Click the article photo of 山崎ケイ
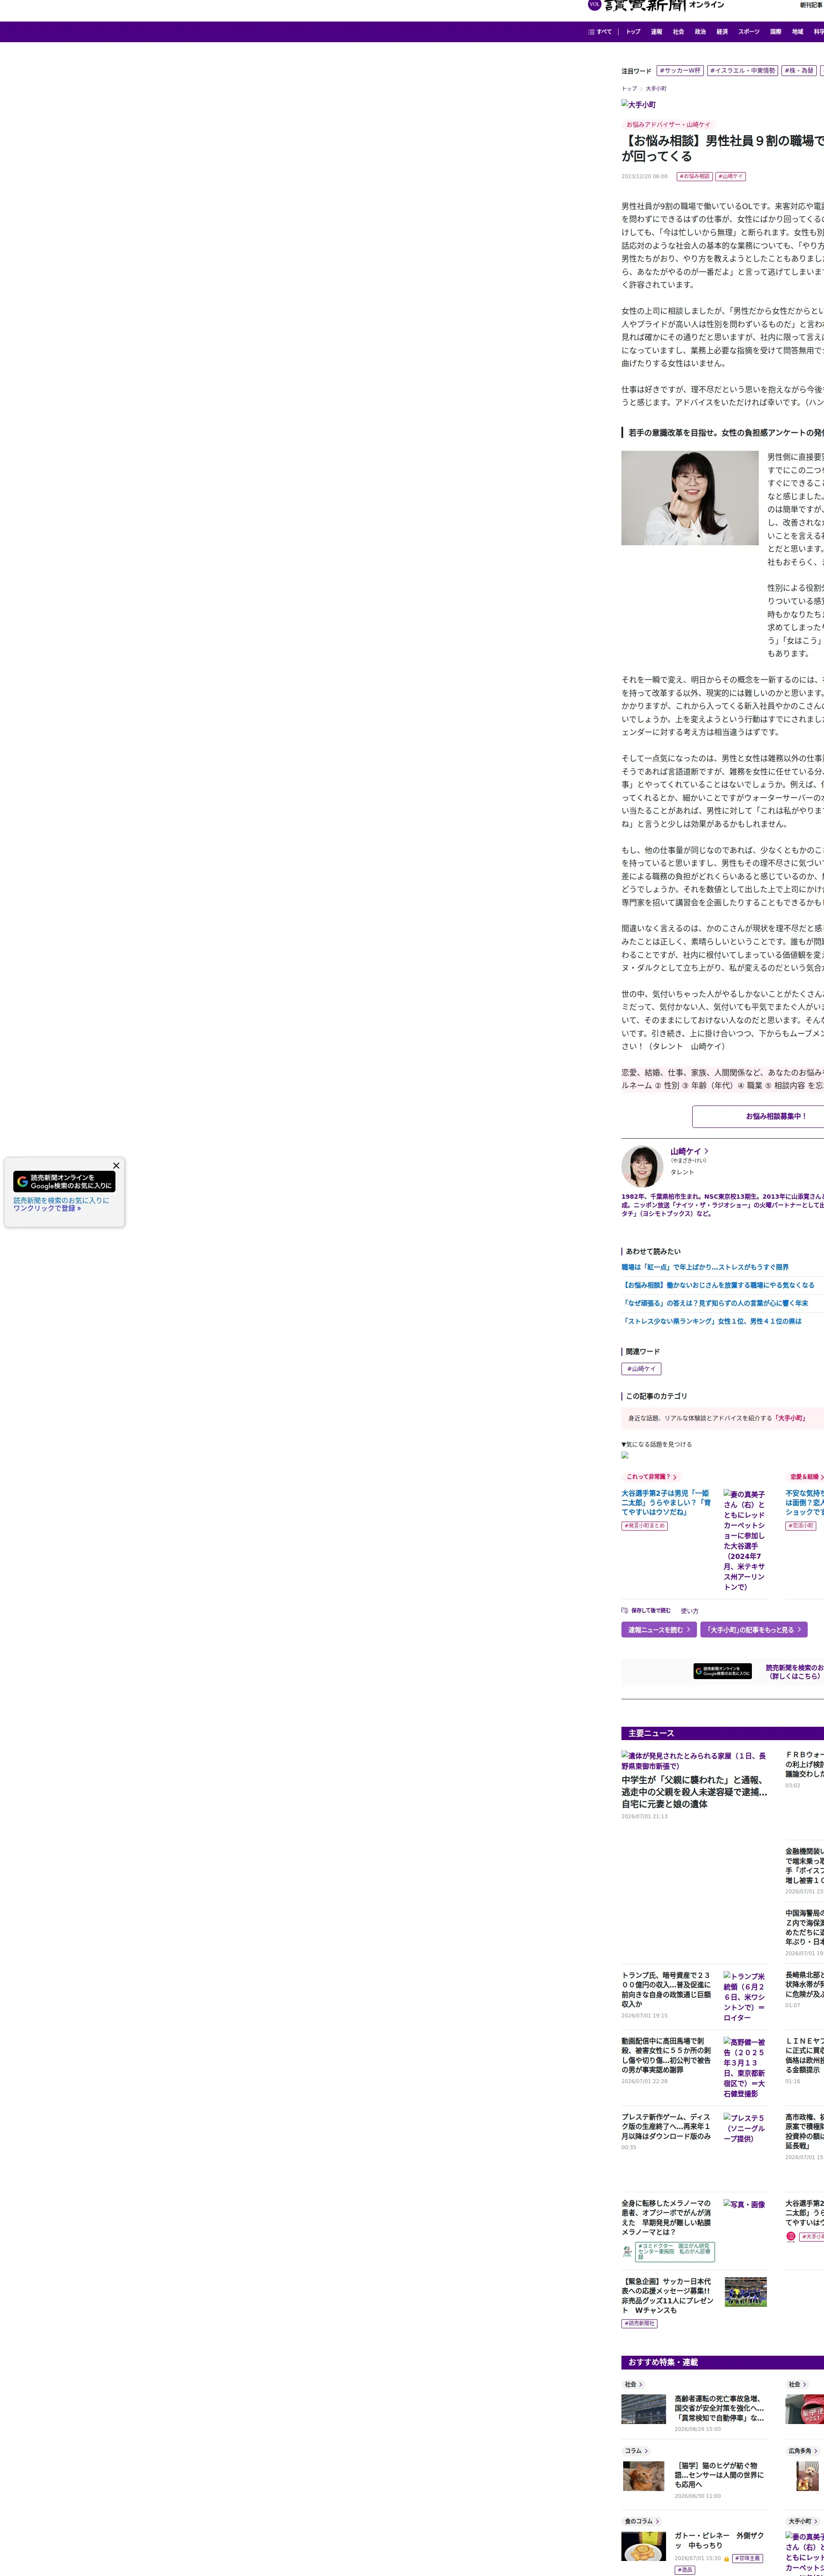This screenshot has height=2576, width=824. point(690,498)
